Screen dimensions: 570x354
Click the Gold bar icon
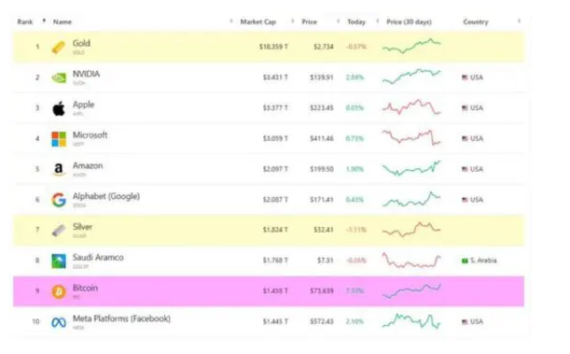pos(59,48)
